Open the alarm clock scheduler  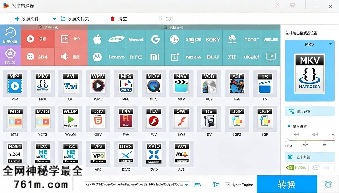pyautogui.click(x=328, y=184)
